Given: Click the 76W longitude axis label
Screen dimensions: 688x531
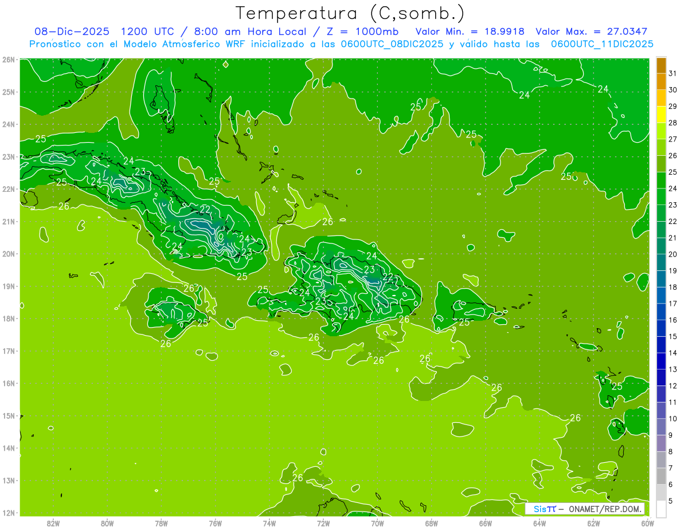Looking at the screenshot, I should pyautogui.click(x=216, y=522).
